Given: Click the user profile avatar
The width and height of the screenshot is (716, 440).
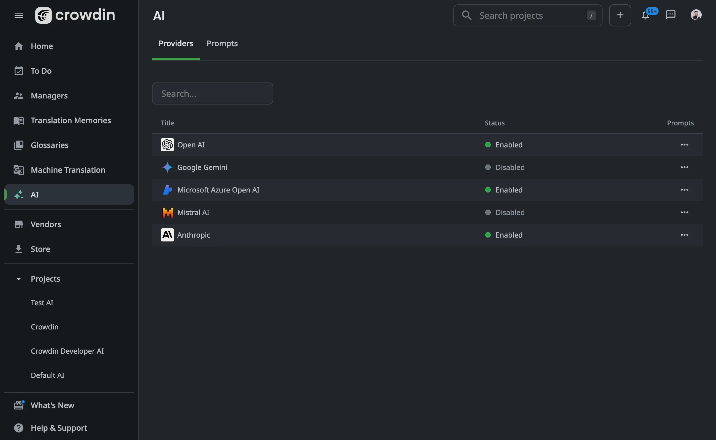Looking at the screenshot, I should pos(696,15).
